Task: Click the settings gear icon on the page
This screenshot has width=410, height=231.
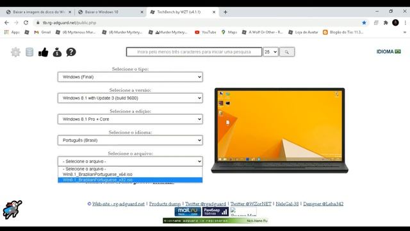Action: (15, 52)
